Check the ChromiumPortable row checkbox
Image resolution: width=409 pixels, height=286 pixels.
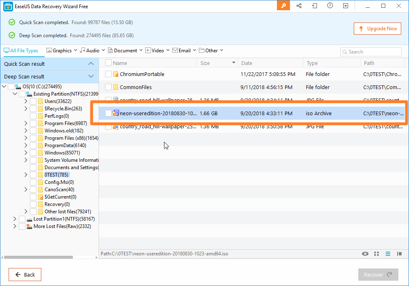click(x=108, y=74)
